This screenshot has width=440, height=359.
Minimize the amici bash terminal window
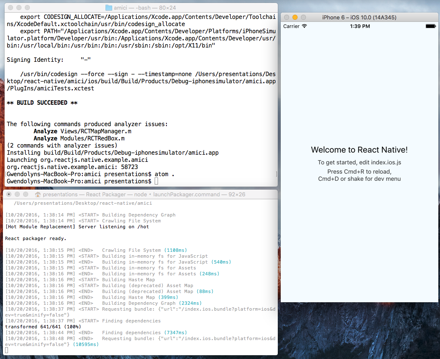tap(19, 8)
